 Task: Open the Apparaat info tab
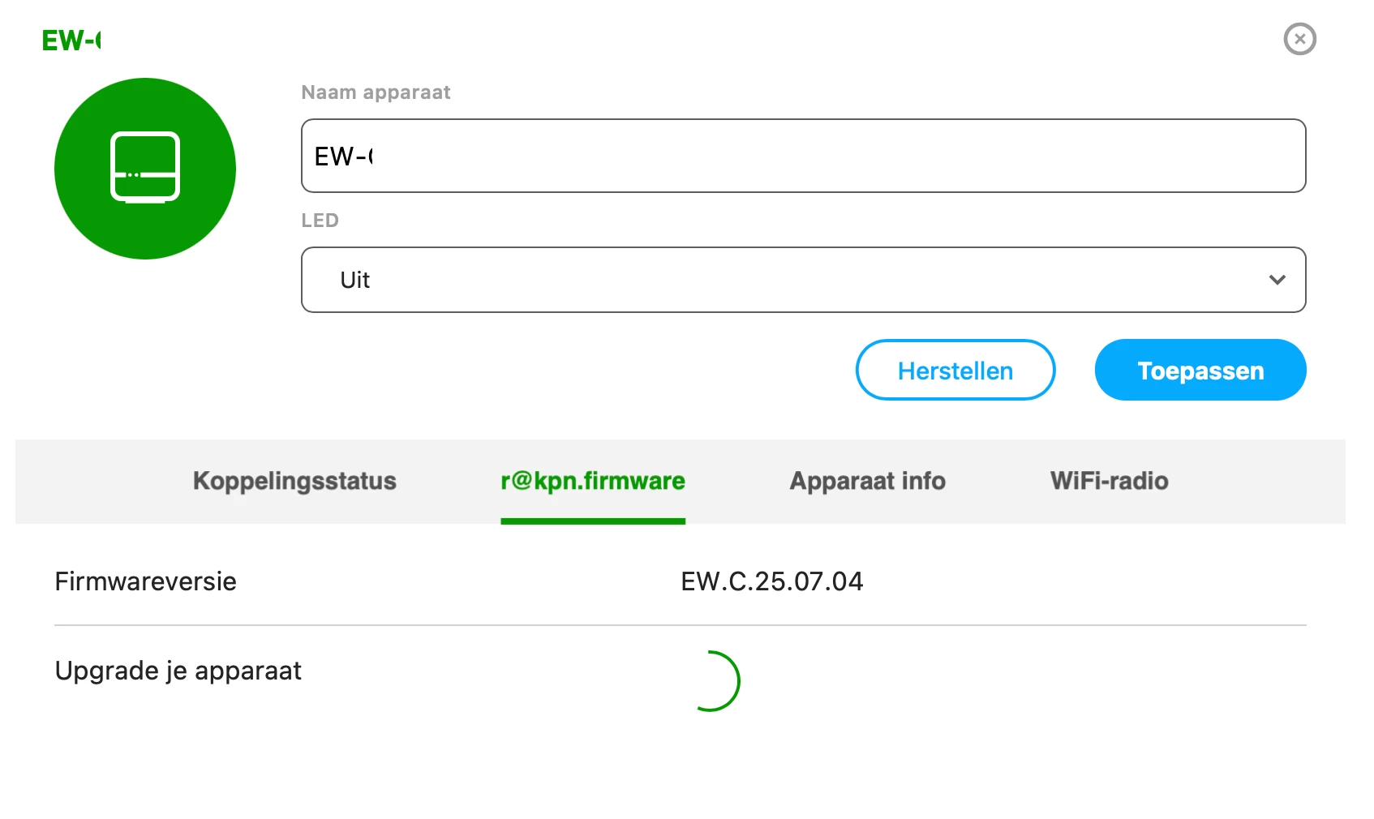pos(867,481)
